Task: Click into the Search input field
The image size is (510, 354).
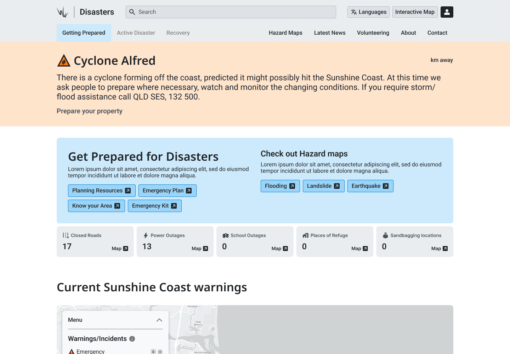Action: (231, 12)
